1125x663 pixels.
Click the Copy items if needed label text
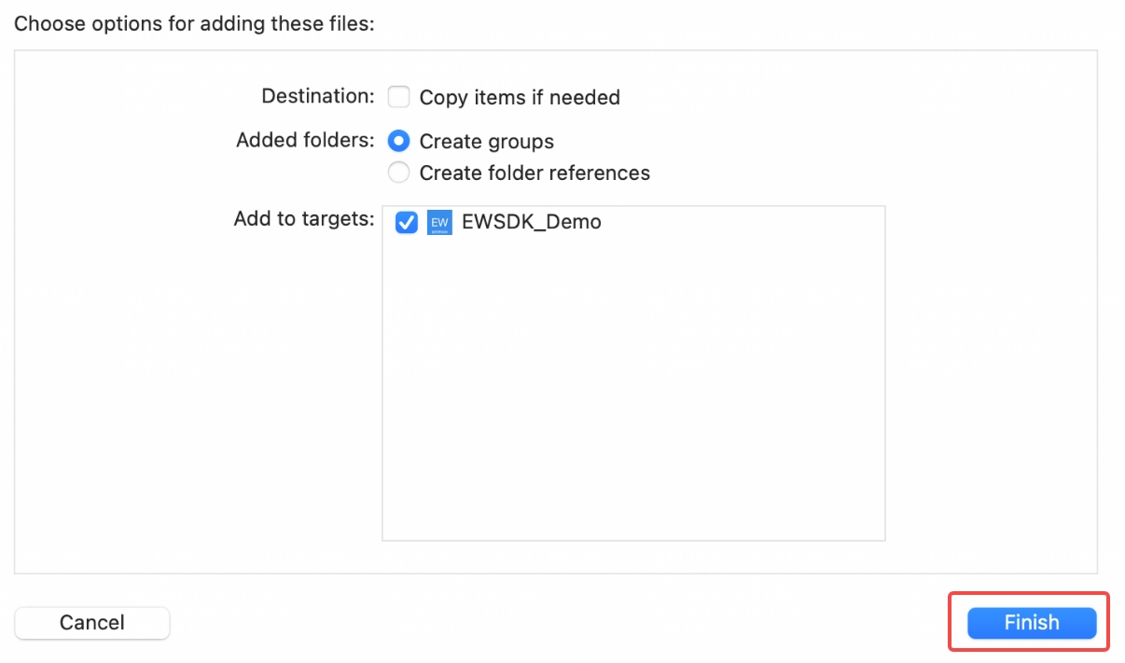coord(520,97)
